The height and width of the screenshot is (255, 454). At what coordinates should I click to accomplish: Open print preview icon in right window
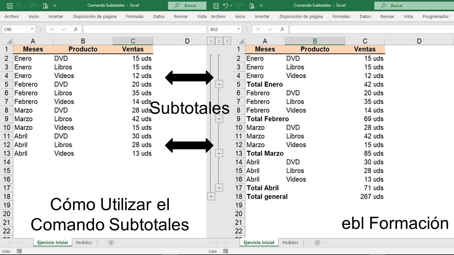[x=252, y=6]
